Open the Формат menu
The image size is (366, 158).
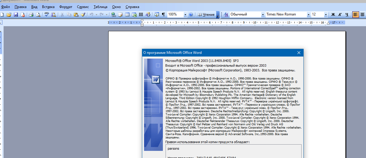click(66, 7)
